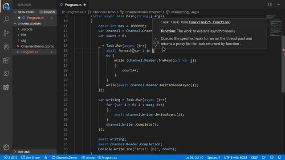Open the Manage settings gear

[6, 147]
